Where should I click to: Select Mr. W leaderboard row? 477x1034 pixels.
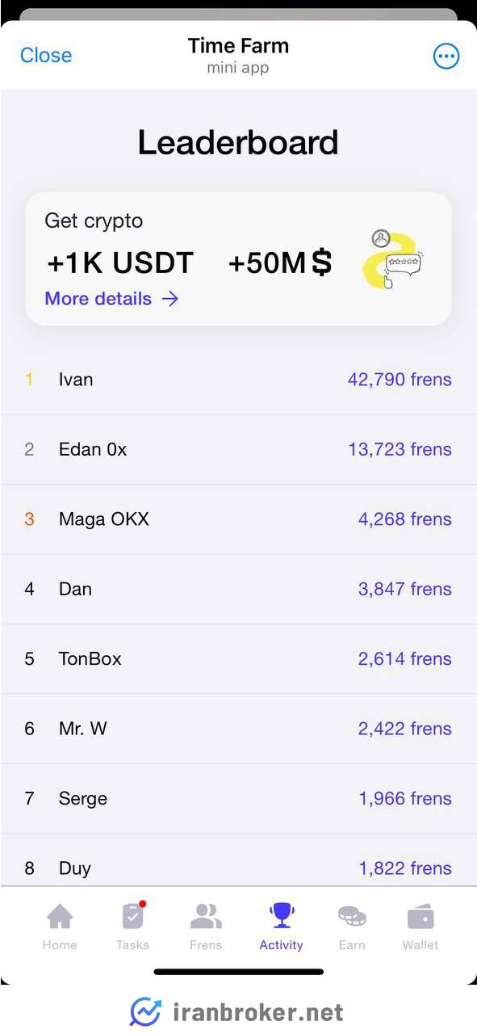(238, 729)
